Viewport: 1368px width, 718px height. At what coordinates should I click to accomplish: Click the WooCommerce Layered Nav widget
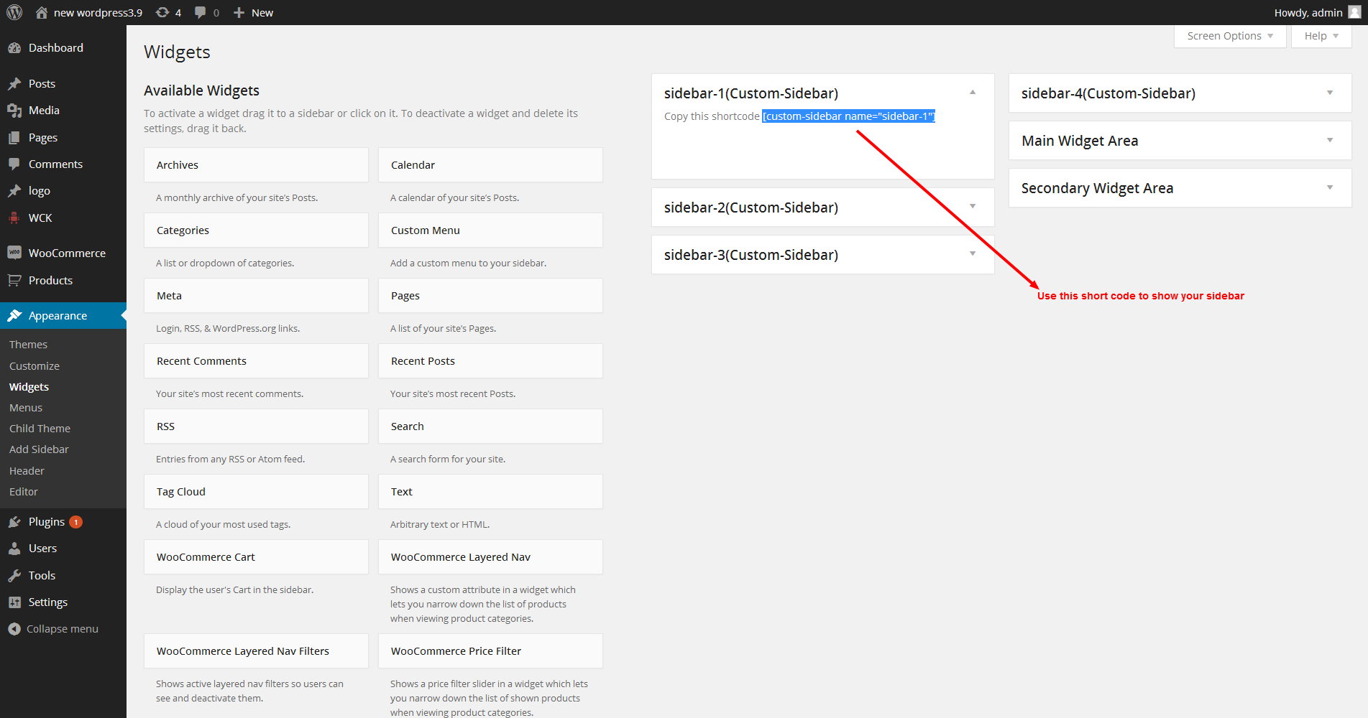pos(490,557)
